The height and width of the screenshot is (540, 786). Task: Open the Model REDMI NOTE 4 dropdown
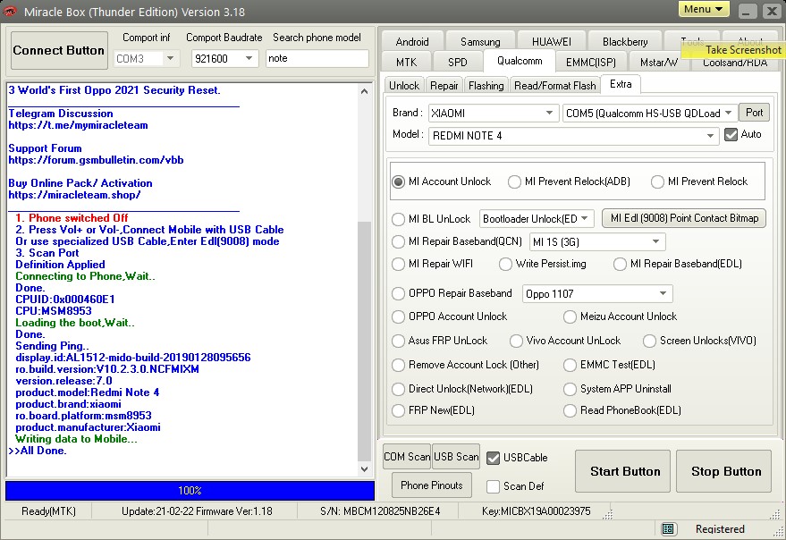573,136
